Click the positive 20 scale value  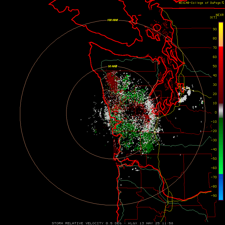click(215, 94)
